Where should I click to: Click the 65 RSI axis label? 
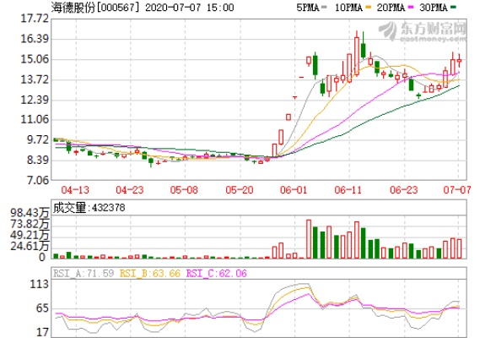[42, 308]
